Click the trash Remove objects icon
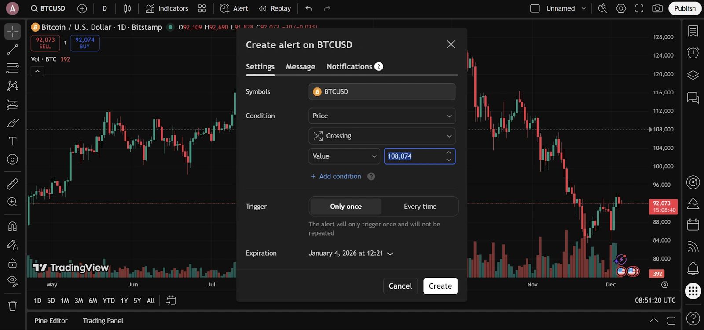Image resolution: width=704 pixels, height=330 pixels. point(12,306)
